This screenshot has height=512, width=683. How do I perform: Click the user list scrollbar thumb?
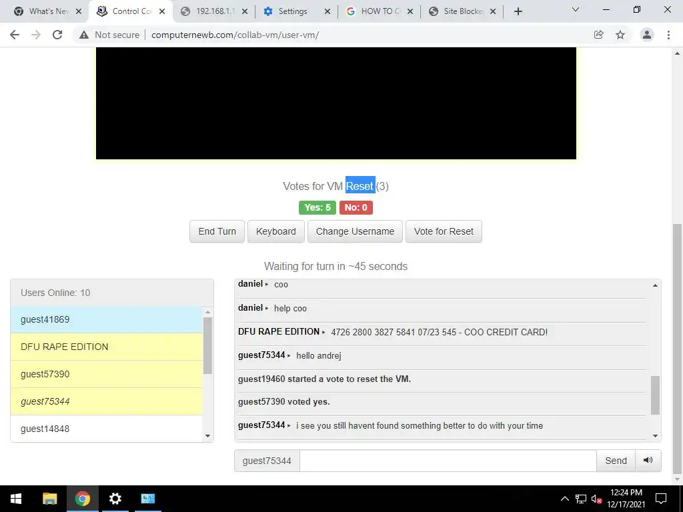208,345
